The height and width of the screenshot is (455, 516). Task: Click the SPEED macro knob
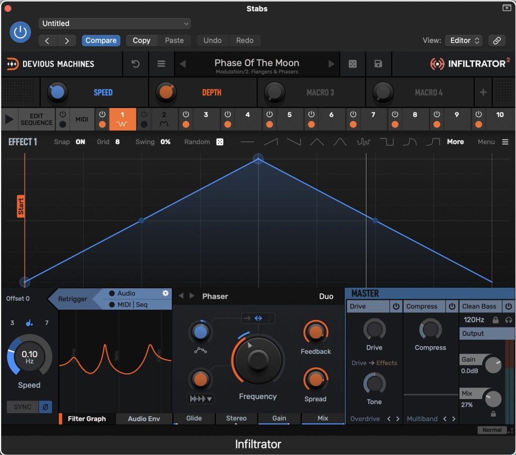57,92
